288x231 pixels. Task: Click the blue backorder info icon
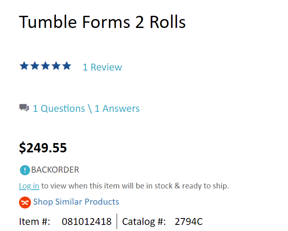point(25,170)
